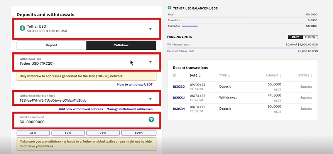Sort transactions by the TYPE column arrows
The width and height of the screenshot is (333, 154).
pos(229,75)
